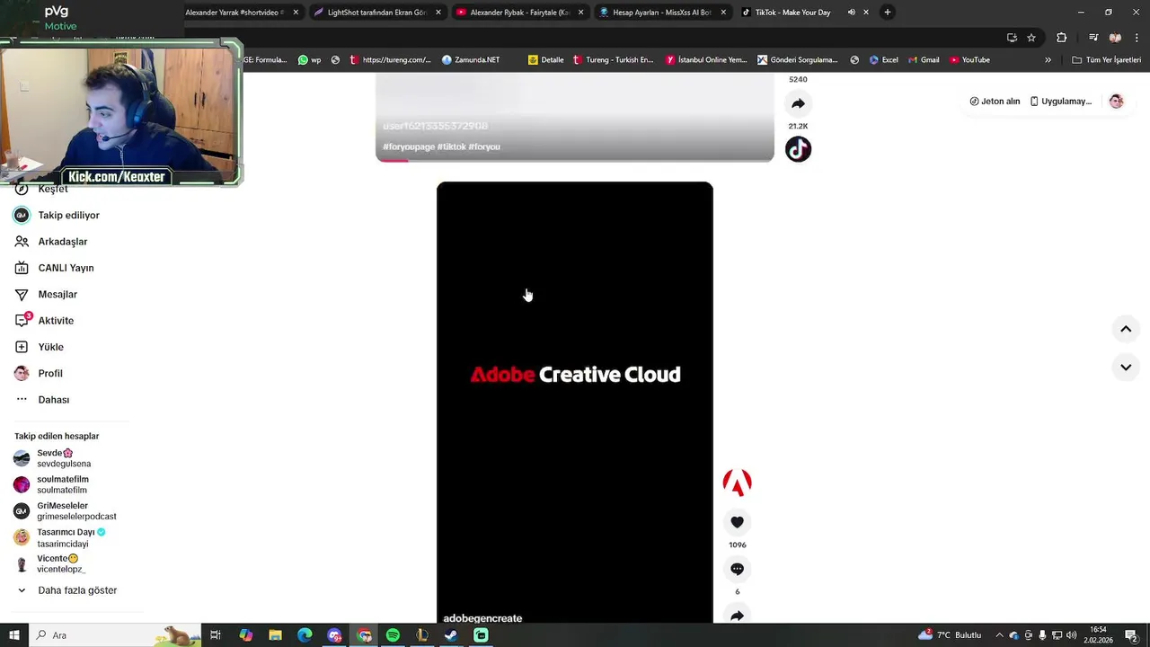Image resolution: width=1150 pixels, height=647 pixels.
Task: Open followed account soulmatefilm
Action: [x=51, y=484]
